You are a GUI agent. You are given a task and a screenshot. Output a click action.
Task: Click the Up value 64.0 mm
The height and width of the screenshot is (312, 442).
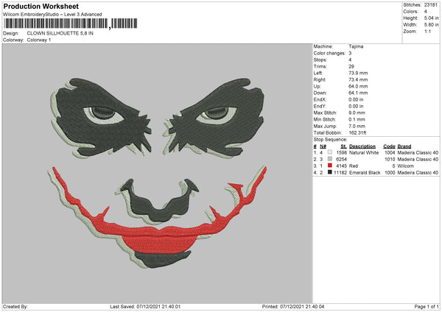tap(358, 86)
